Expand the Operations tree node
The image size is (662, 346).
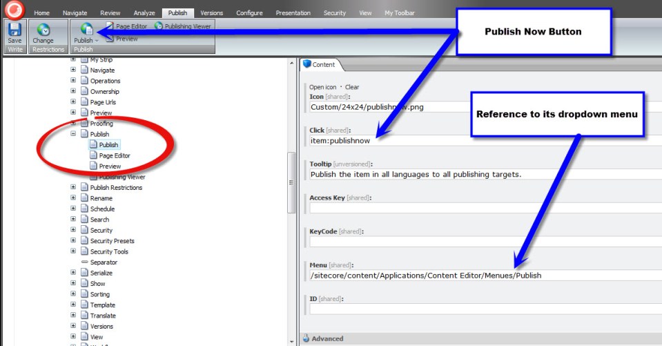pos(73,80)
